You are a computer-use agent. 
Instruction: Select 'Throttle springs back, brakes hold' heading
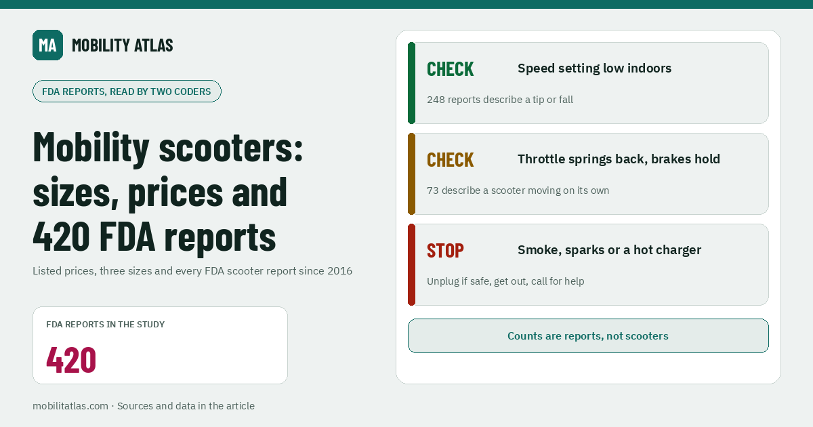coord(619,159)
